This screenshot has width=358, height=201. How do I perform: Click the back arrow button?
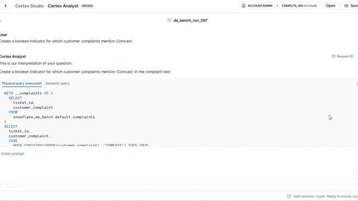click(x=6, y=6)
